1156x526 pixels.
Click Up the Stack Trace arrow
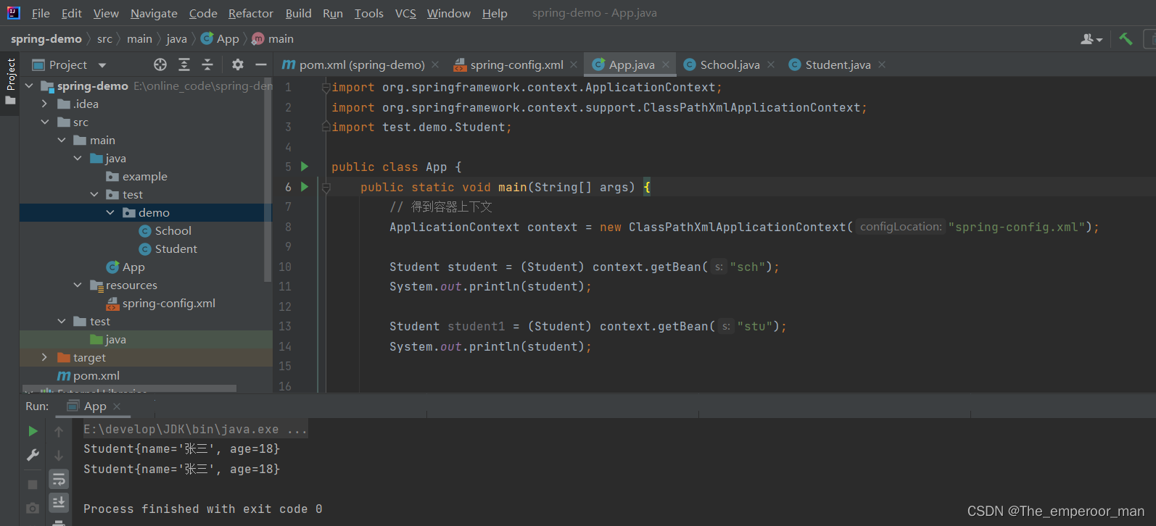pos(59,432)
